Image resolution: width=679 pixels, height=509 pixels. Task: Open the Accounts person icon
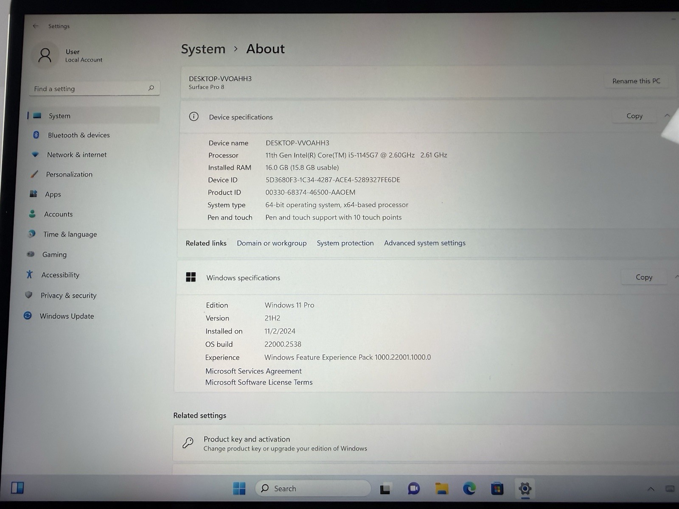(x=32, y=214)
